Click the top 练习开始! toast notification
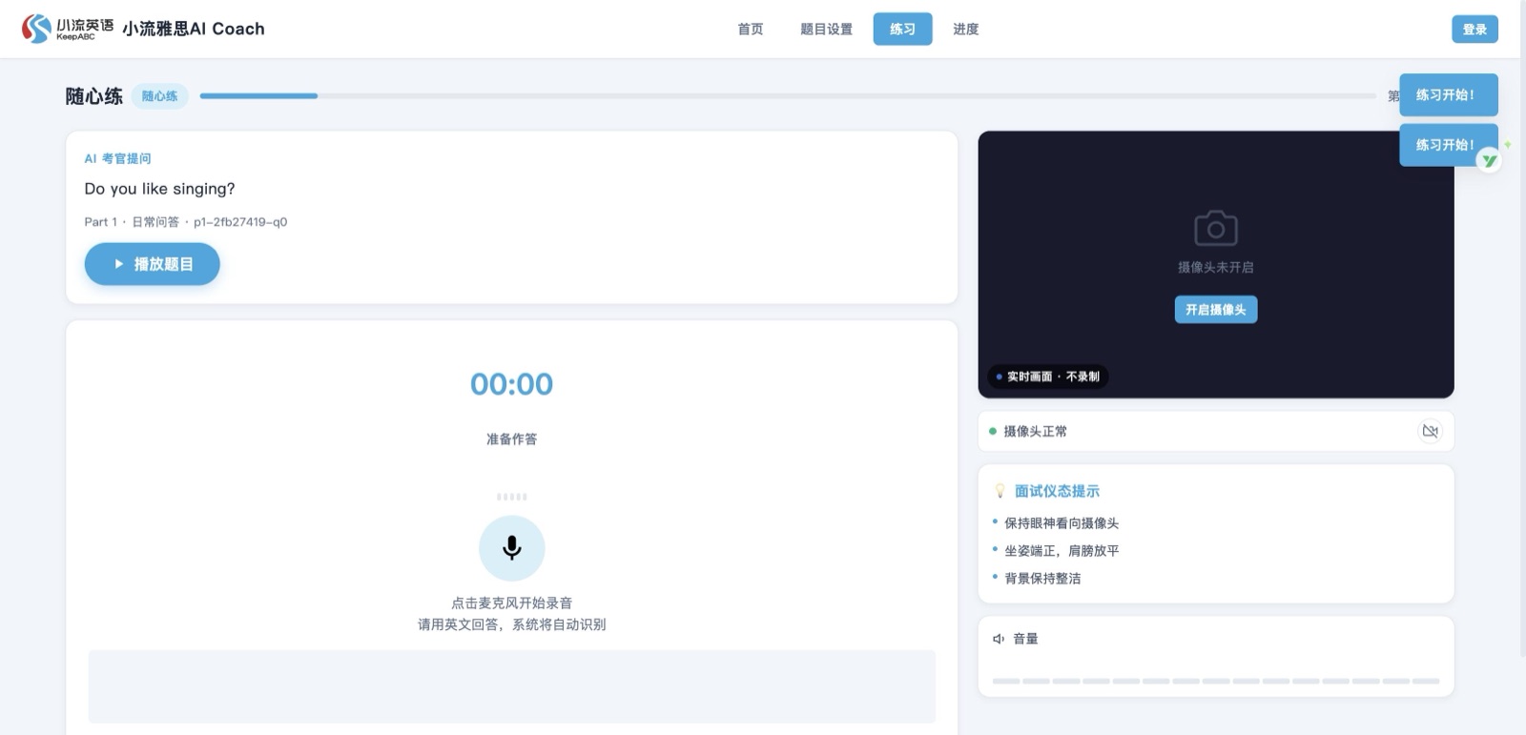The width and height of the screenshot is (1526, 735). pos(1448,94)
